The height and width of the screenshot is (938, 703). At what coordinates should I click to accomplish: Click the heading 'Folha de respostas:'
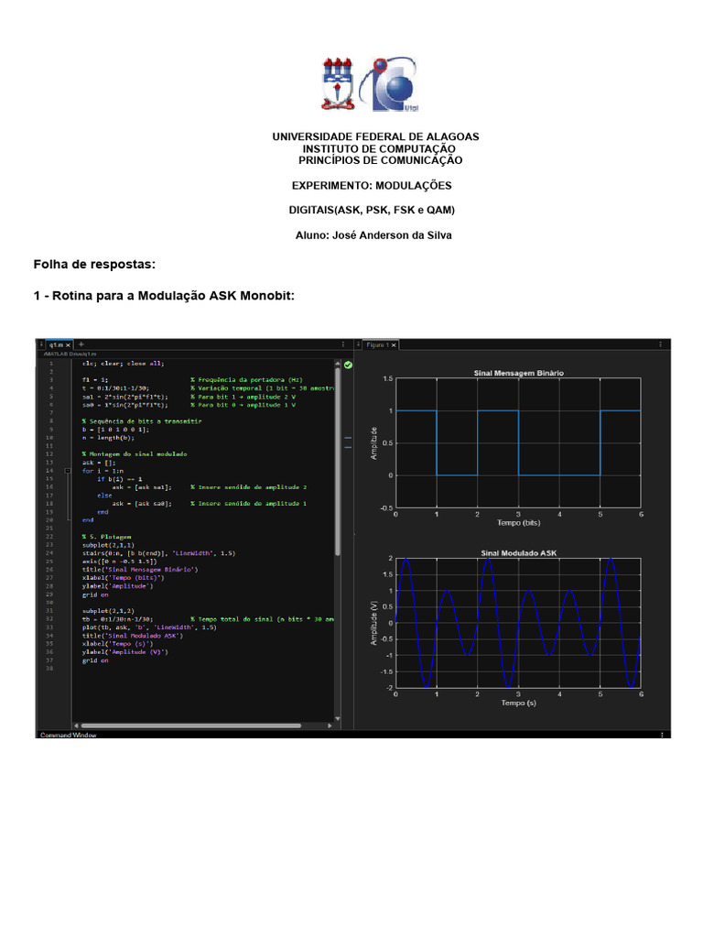(x=94, y=264)
